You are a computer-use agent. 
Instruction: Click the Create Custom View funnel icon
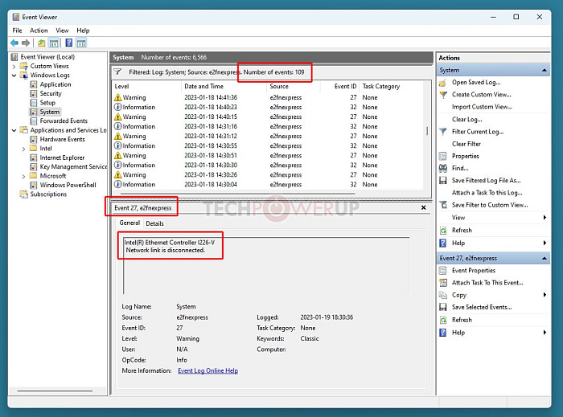pyautogui.click(x=443, y=95)
